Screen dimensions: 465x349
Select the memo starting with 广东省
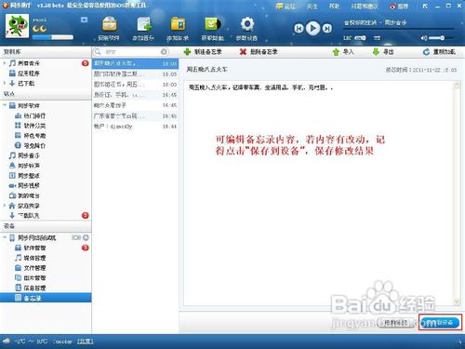[x=136, y=115]
